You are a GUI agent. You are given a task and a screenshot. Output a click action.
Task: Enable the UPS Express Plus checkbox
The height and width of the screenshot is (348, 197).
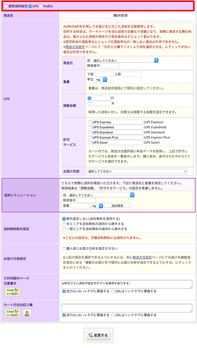coord(89,138)
